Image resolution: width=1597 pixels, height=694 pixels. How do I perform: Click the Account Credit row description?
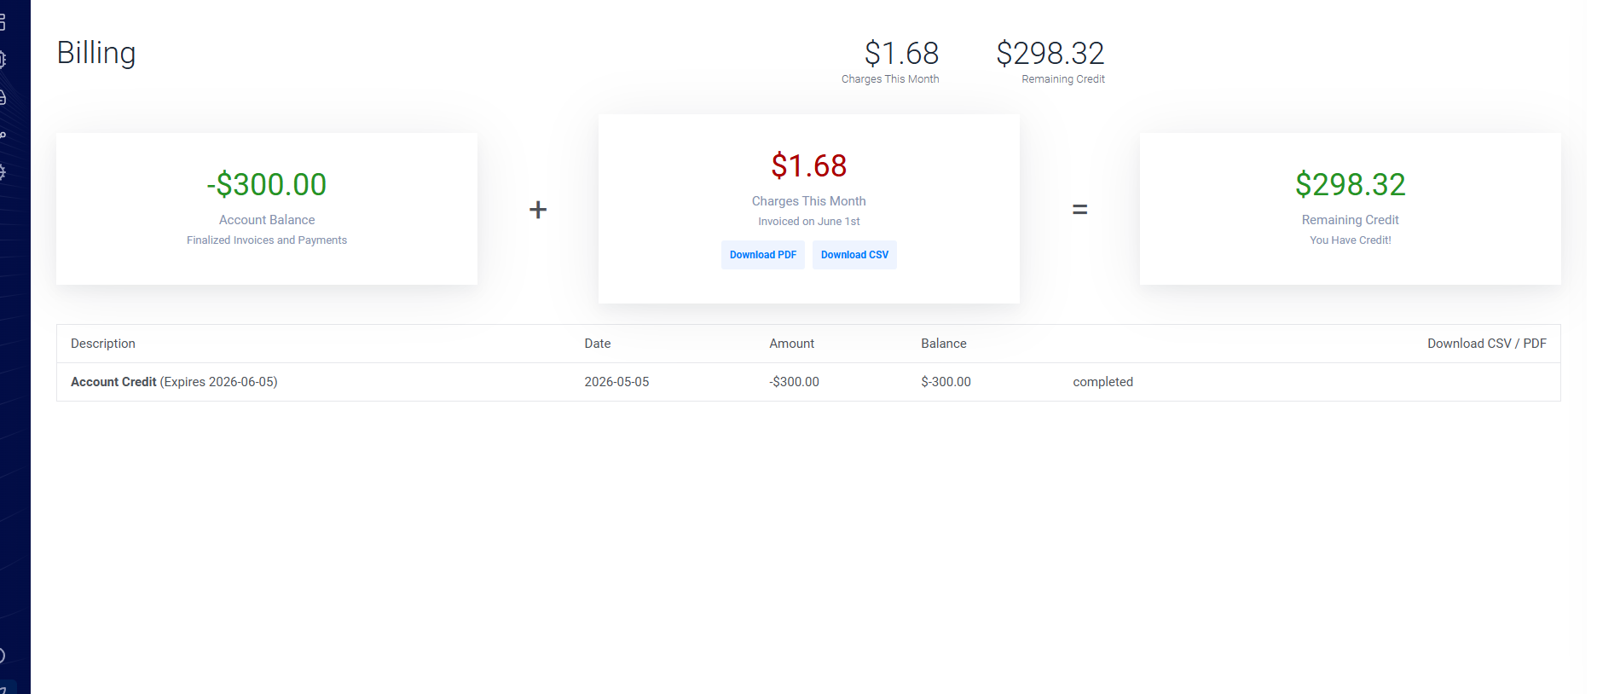(x=174, y=382)
